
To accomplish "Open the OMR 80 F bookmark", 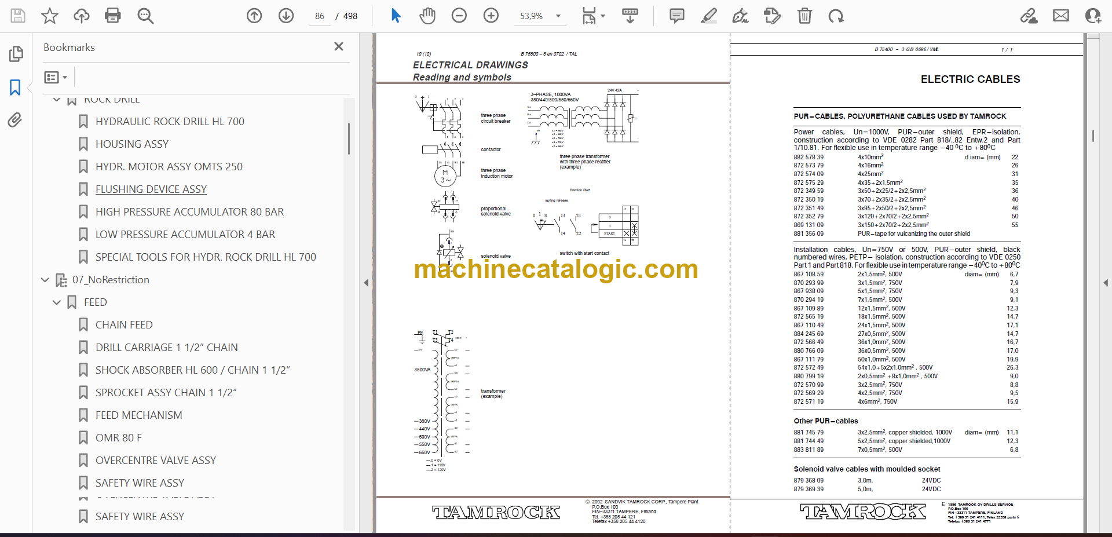I will tap(119, 438).
